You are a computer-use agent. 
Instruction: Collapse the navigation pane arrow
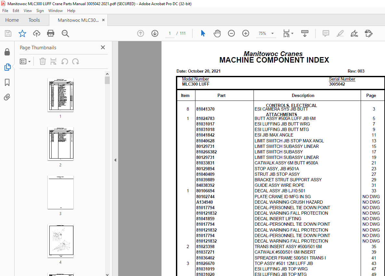[115, 160]
